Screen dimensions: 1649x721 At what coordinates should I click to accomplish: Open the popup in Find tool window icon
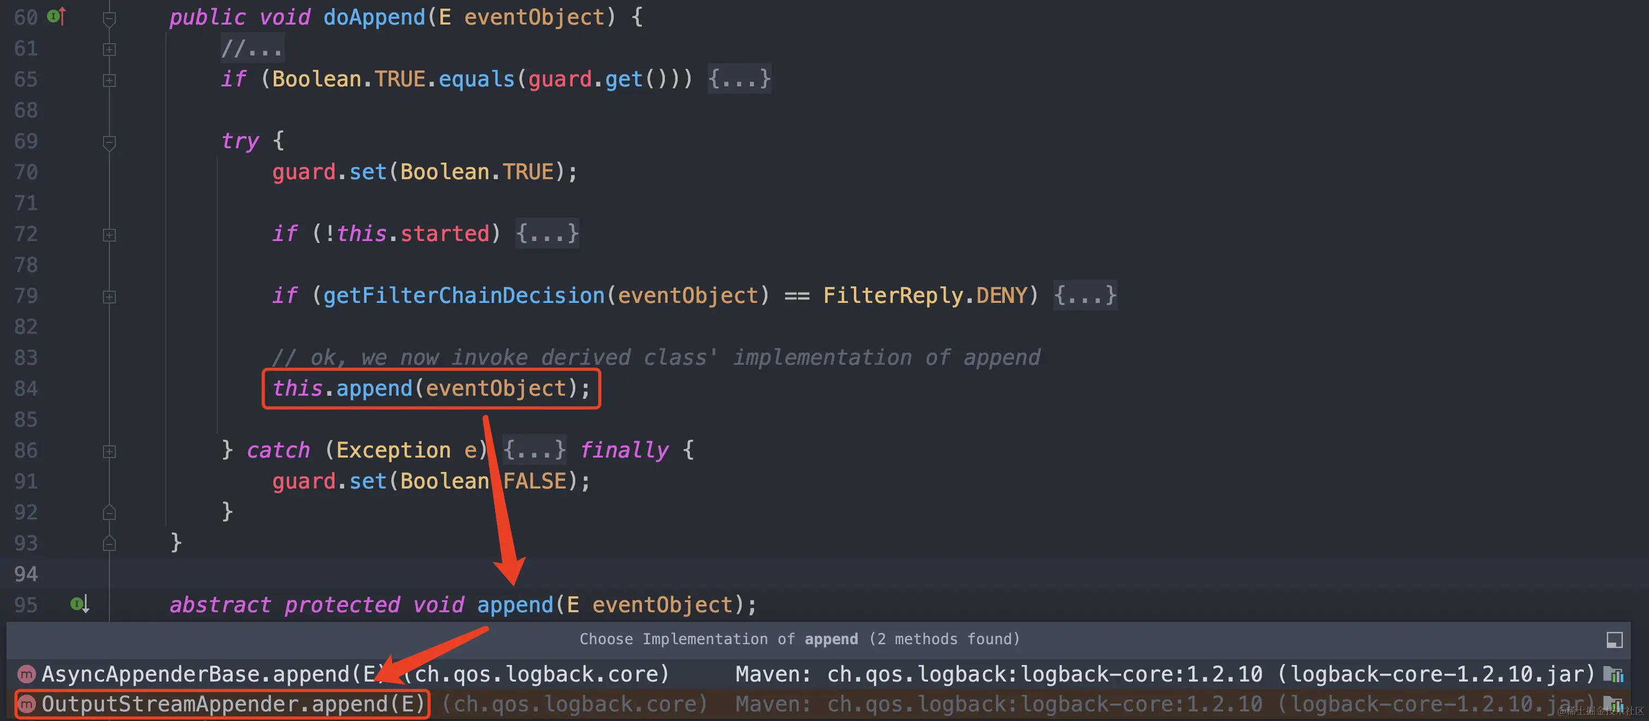(x=1614, y=639)
